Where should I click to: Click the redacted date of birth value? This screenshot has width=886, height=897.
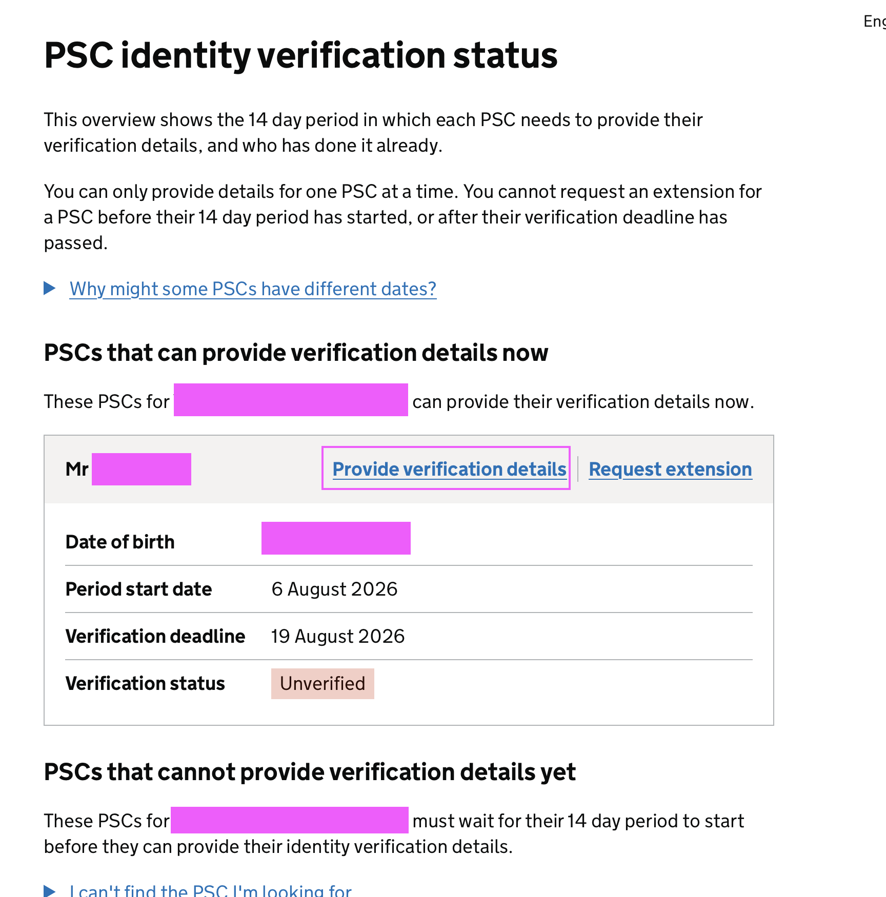(x=336, y=538)
